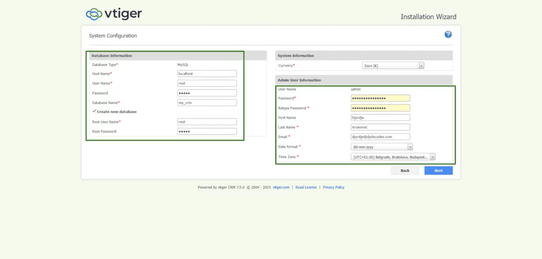542x259 pixels.
Task: Open the Currency dropdown showing Euro
Action: click(393, 66)
